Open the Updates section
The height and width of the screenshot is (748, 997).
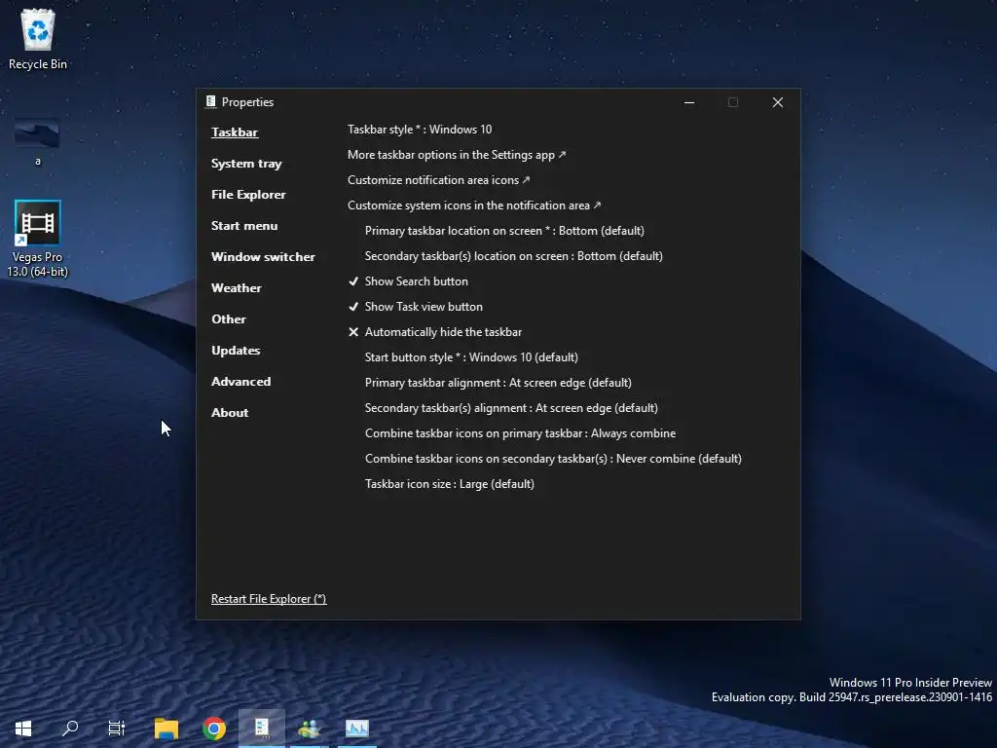coord(236,351)
